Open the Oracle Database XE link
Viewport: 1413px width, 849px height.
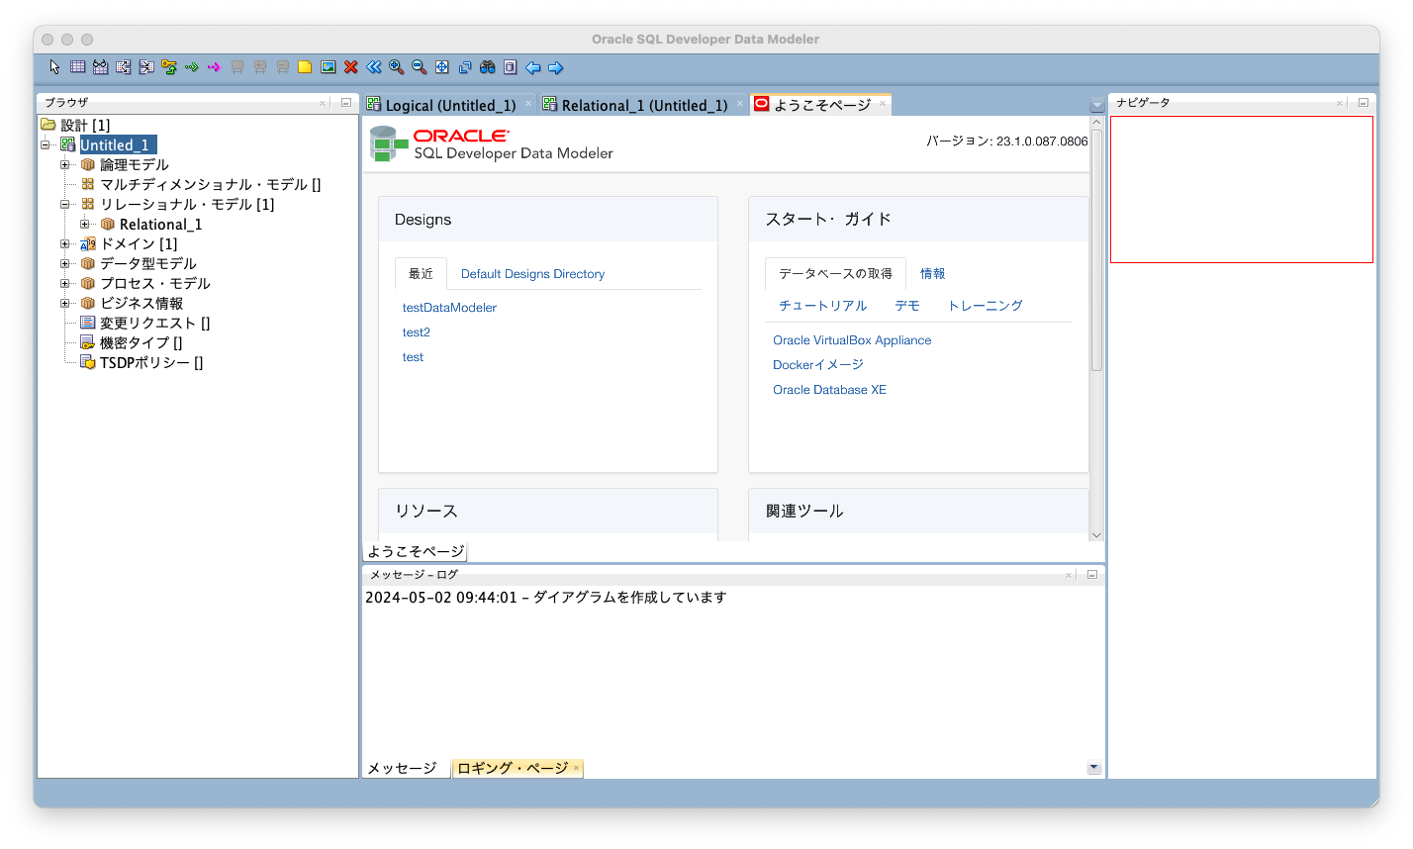click(829, 389)
